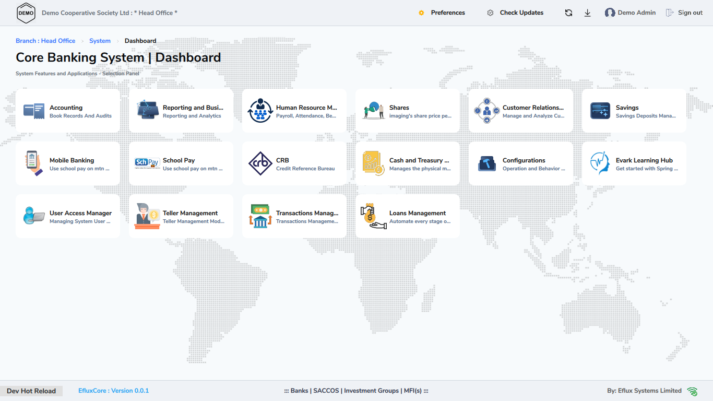Click the Human Resource Management icon
This screenshot has height=401, width=713.
[260, 111]
